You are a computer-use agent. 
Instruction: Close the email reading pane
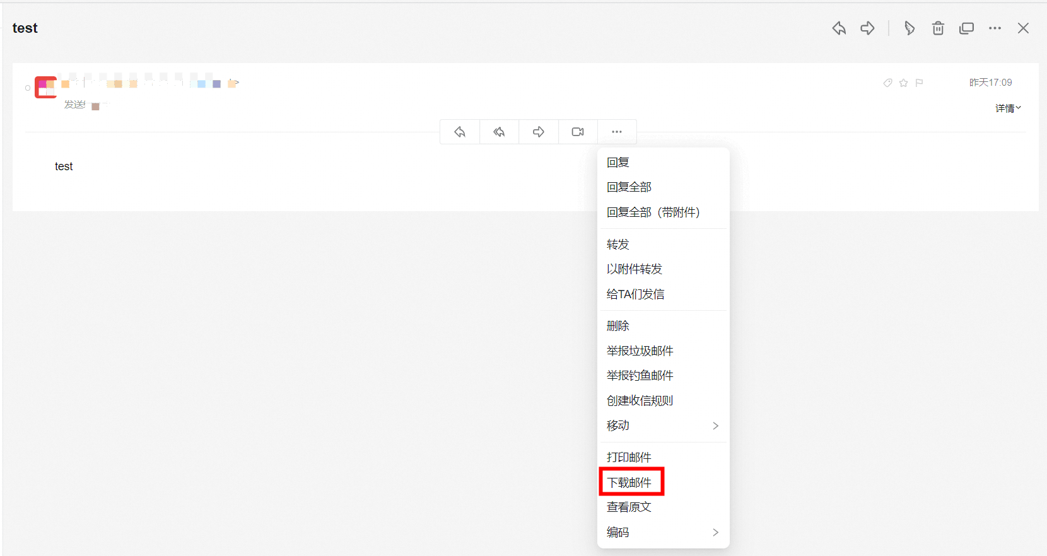tap(1023, 28)
